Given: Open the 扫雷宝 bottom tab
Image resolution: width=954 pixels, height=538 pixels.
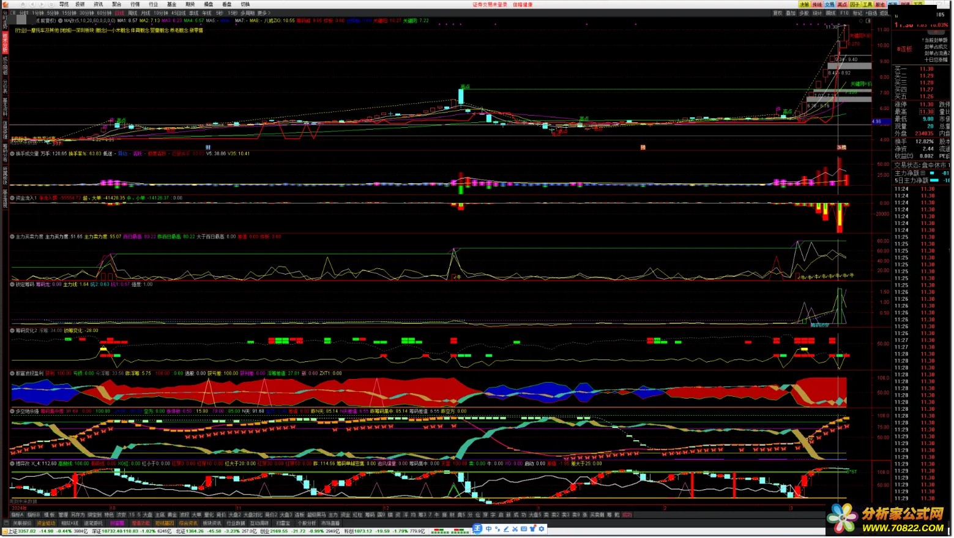Looking at the screenshot, I should coord(283,523).
